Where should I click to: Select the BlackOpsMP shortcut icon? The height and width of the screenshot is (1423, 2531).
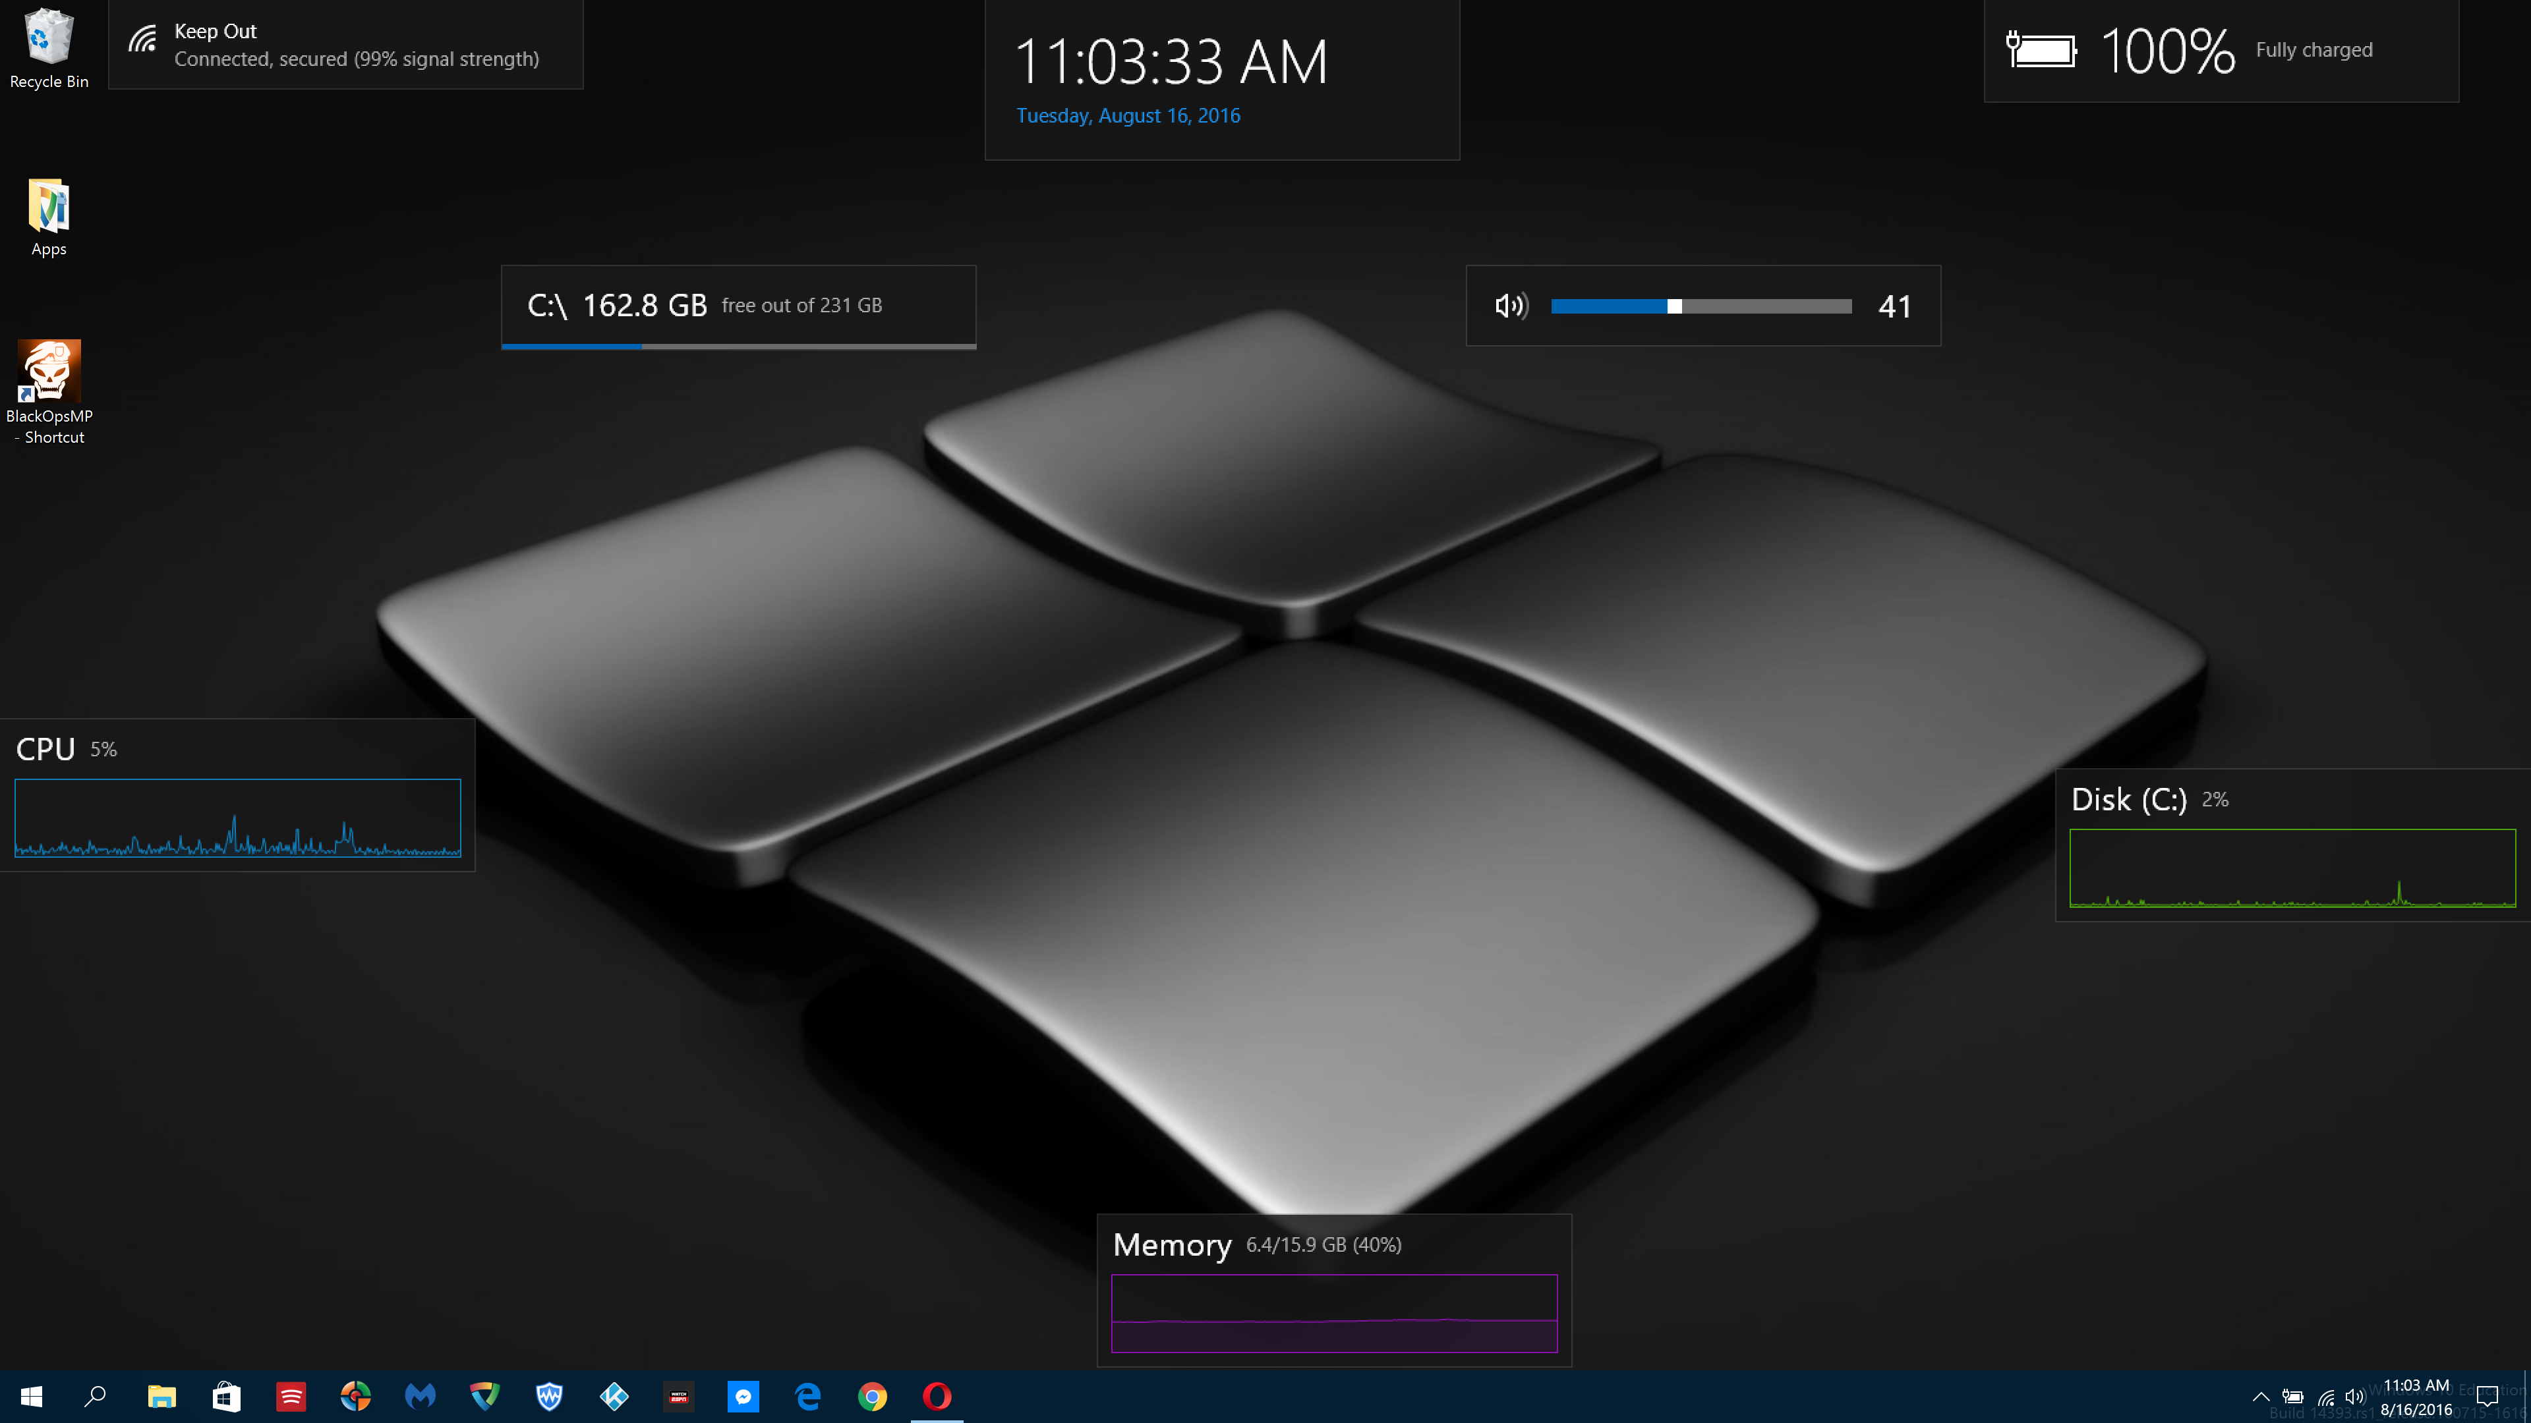click(48, 371)
